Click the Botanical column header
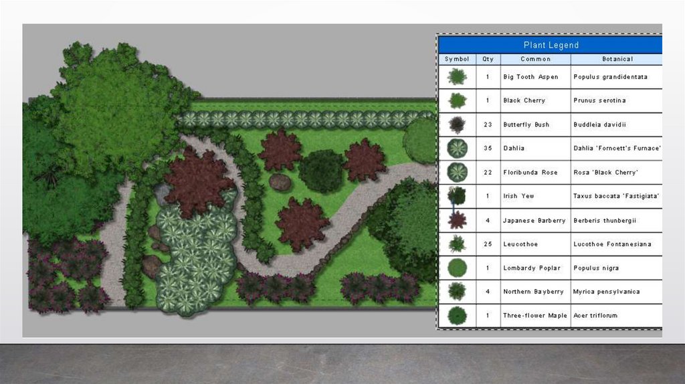Viewport: 685px width, 384px height. [x=617, y=59]
